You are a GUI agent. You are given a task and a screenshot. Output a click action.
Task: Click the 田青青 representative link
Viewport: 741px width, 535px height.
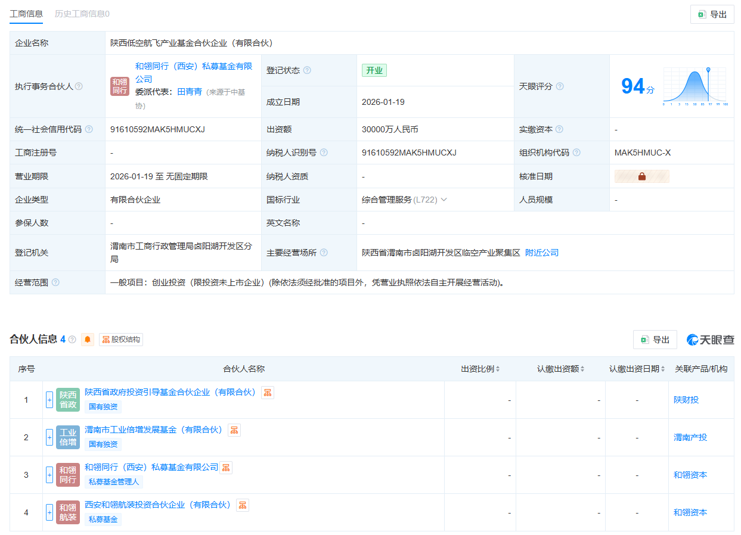[x=191, y=92]
